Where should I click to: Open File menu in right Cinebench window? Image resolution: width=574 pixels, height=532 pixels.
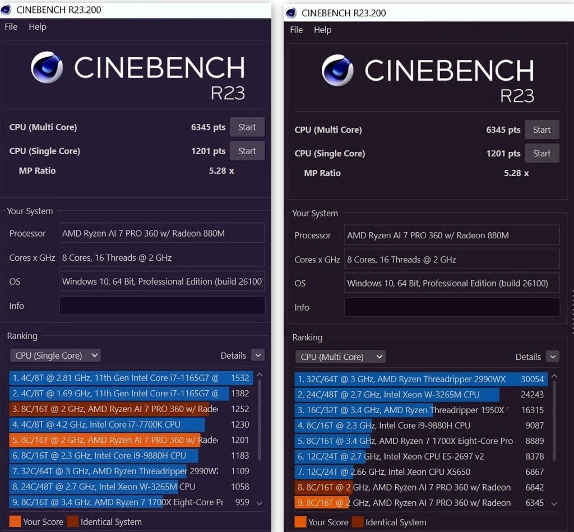click(296, 30)
